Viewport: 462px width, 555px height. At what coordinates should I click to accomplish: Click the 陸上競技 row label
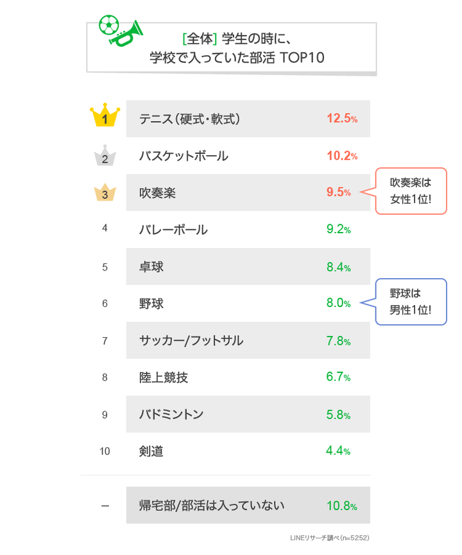pyautogui.click(x=164, y=377)
